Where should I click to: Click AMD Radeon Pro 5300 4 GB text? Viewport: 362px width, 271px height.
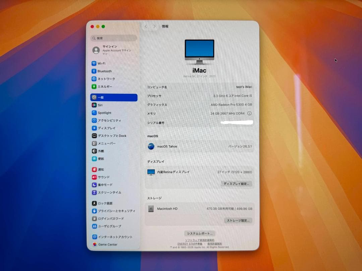(231, 105)
